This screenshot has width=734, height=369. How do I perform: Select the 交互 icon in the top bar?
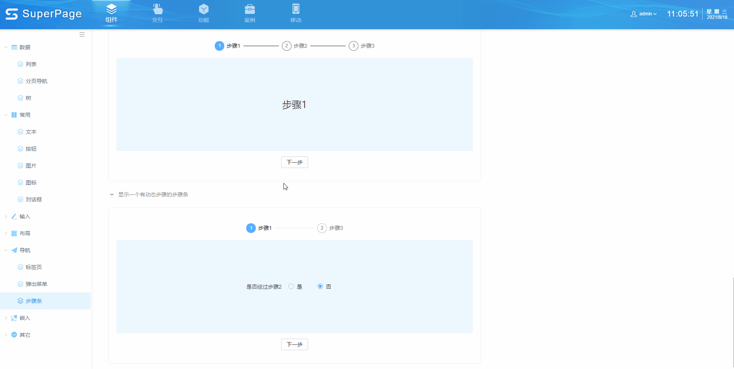tap(157, 13)
